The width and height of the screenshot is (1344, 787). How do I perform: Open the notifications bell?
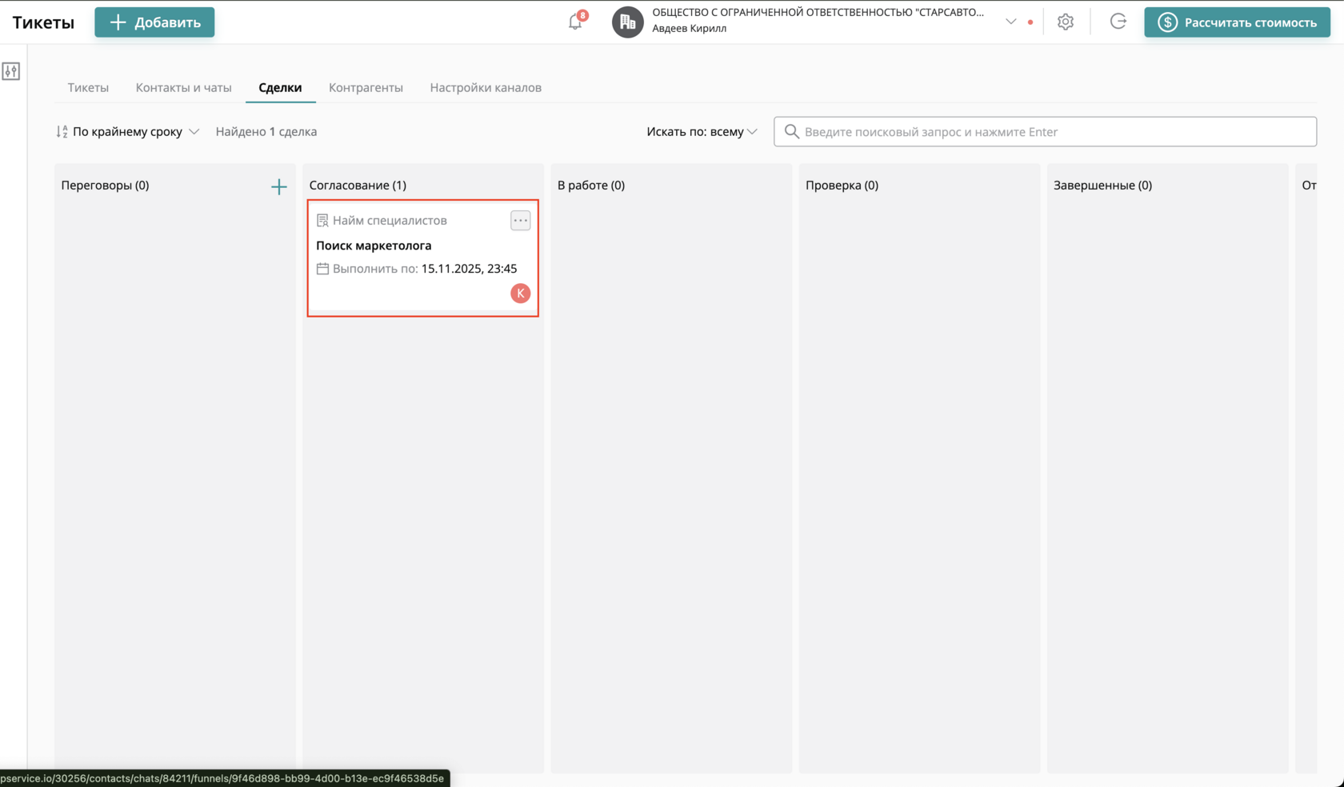coord(576,22)
